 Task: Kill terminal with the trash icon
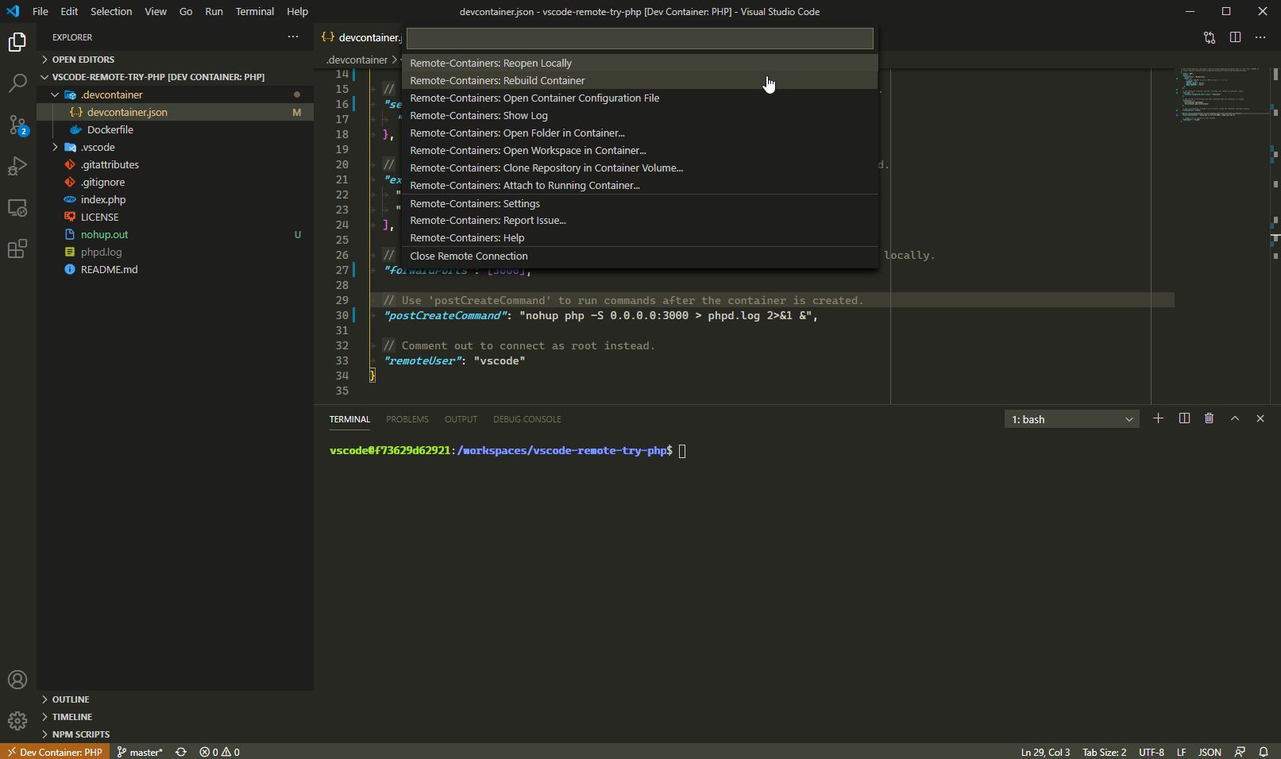[x=1209, y=418]
